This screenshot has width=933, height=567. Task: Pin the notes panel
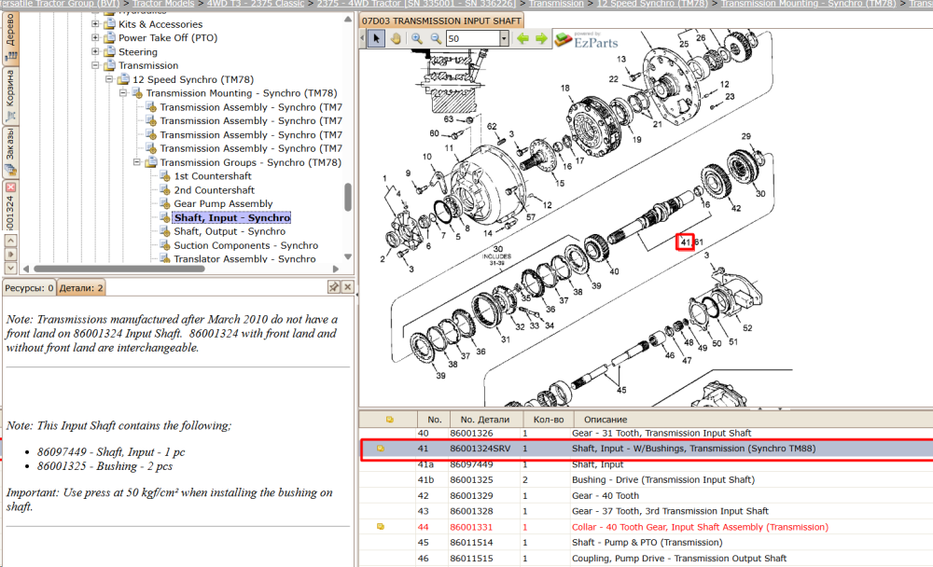[x=334, y=287]
